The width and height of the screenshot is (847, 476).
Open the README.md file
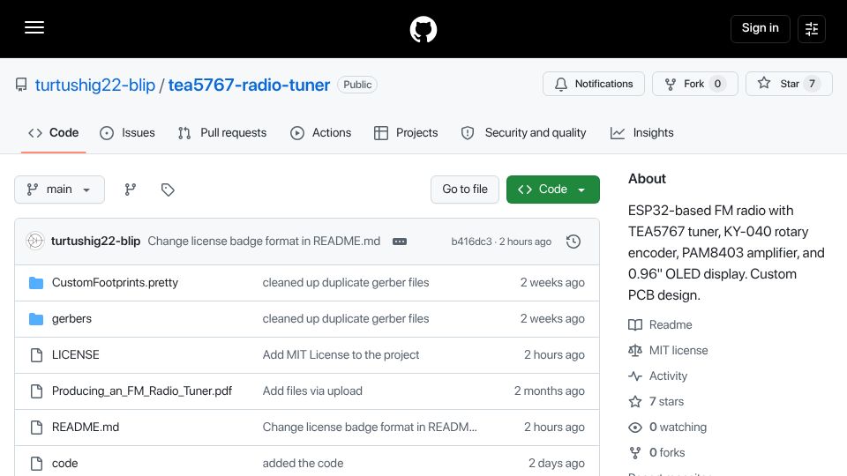click(x=86, y=427)
